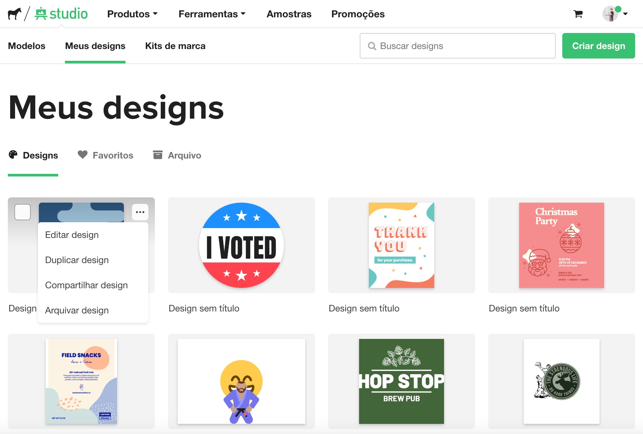Check the selection checkbox on the first design
The image size is (643, 434).
coord(22,212)
